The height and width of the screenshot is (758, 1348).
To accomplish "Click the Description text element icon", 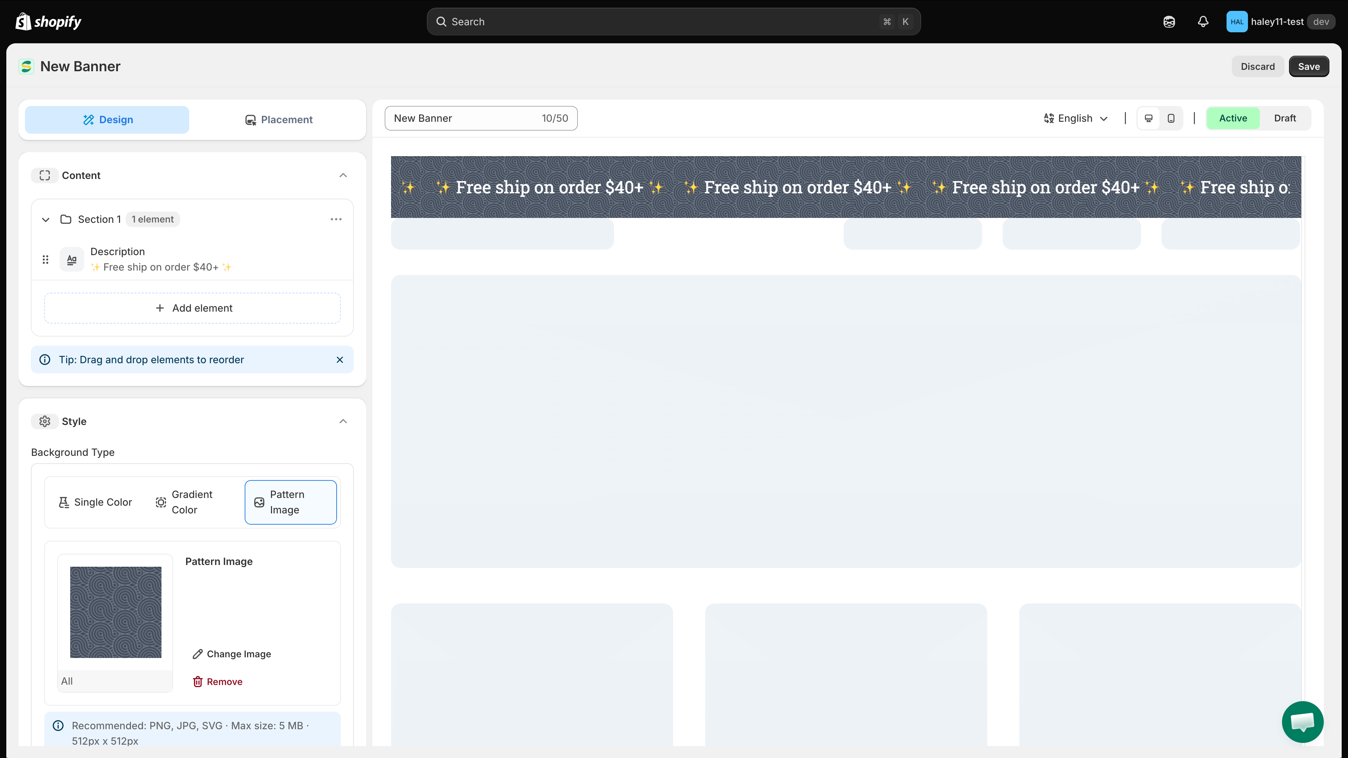I will (72, 259).
